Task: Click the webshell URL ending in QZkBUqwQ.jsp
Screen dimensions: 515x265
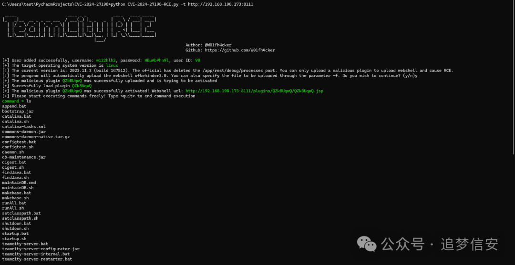Action: click(x=254, y=91)
